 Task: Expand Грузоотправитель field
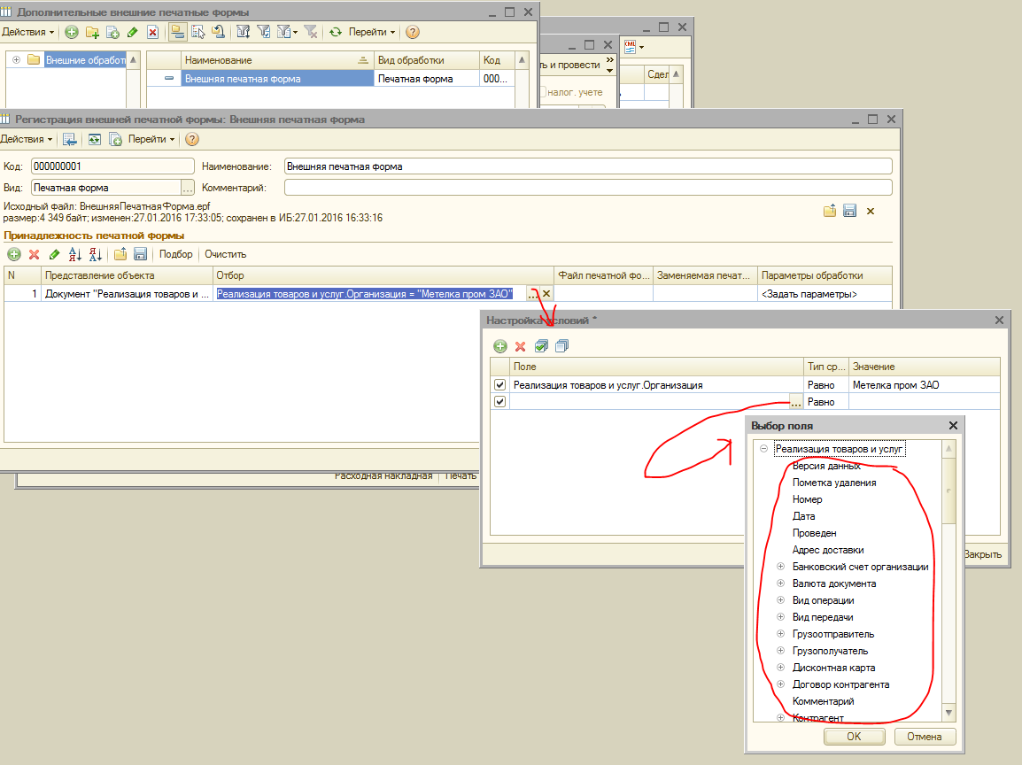tap(781, 633)
